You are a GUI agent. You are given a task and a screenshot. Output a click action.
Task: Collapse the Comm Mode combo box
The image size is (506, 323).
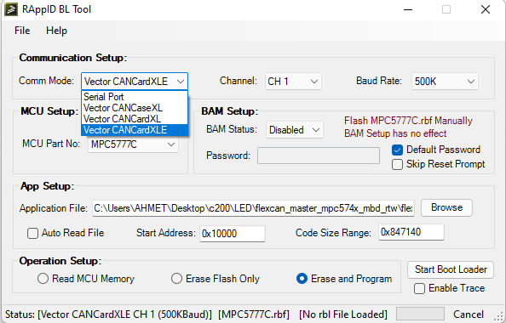[x=135, y=81]
